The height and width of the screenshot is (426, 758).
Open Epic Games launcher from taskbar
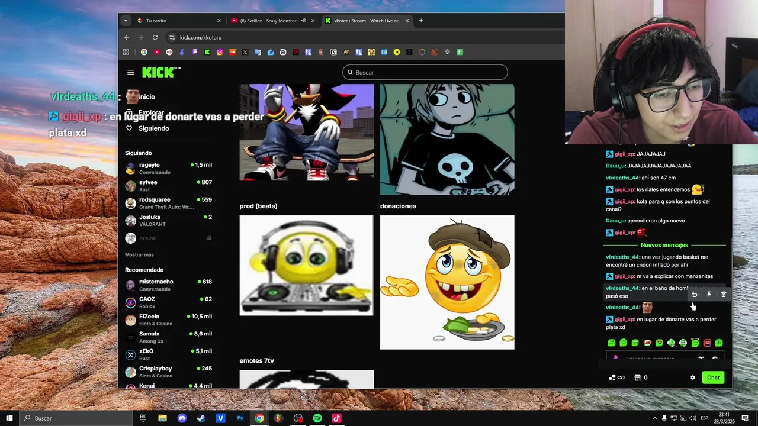pos(143,418)
